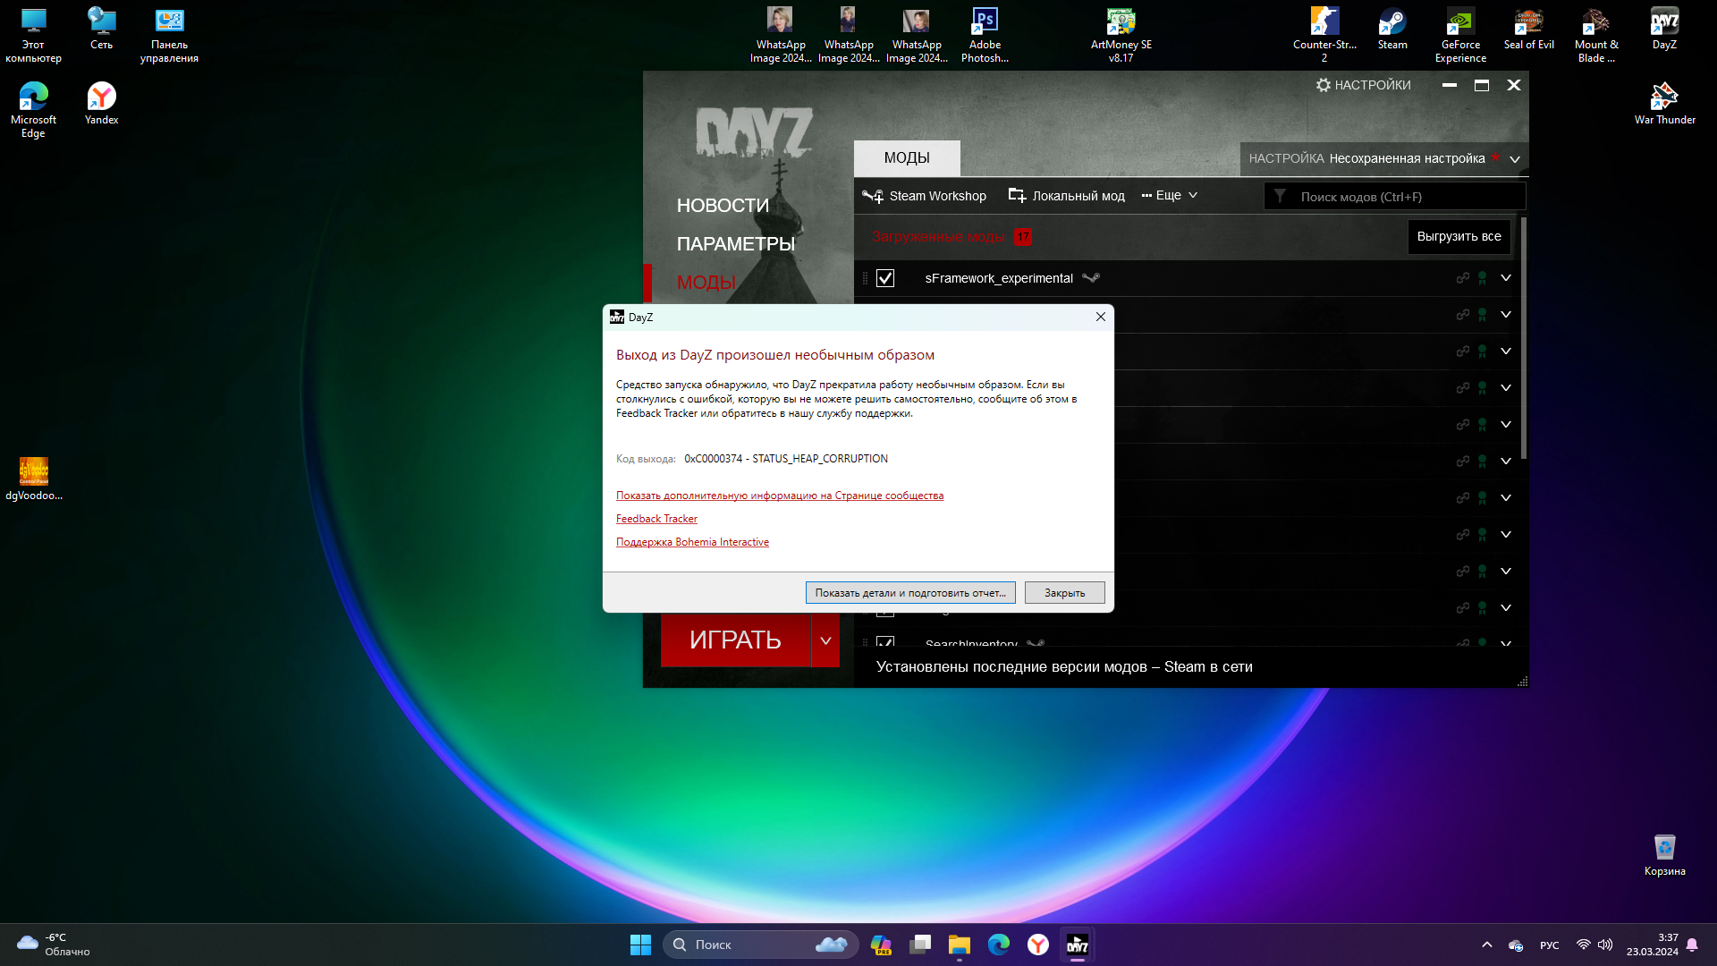Open Task View on the taskbar
This screenshot has width=1717, height=966.
pos(920,945)
